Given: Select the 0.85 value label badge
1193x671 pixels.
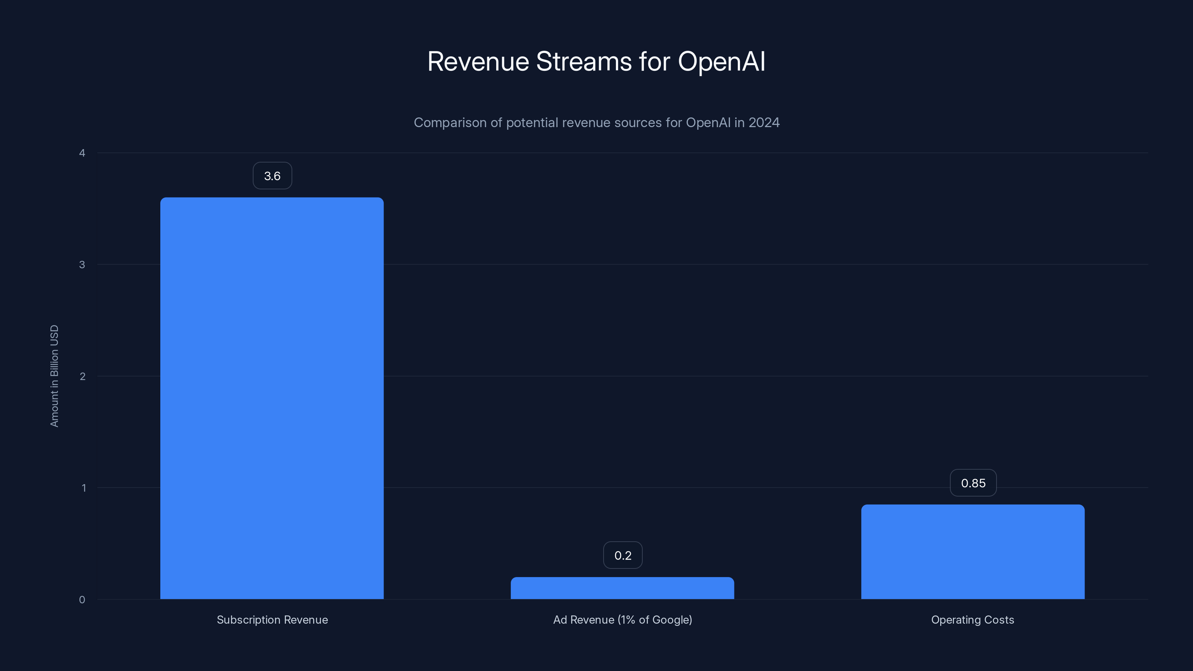Looking at the screenshot, I should pyautogui.click(x=973, y=482).
